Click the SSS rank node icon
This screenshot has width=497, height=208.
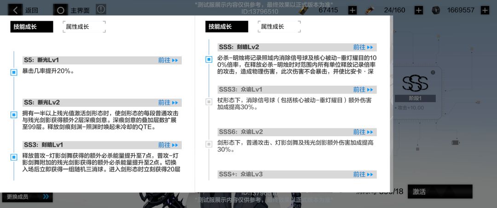click(x=415, y=83)
